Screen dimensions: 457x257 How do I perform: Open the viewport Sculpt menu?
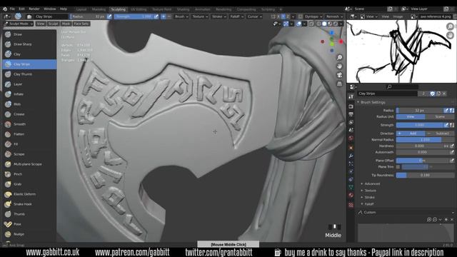[53, 24]
